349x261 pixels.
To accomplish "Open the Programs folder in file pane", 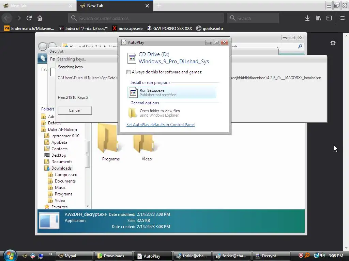I will pyautogui.click(x=111, y=142).
